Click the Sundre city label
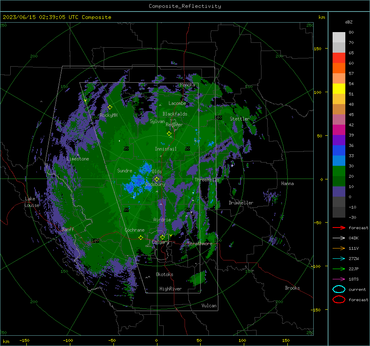This screenshot has height=346, width=370. pos(125,171)
